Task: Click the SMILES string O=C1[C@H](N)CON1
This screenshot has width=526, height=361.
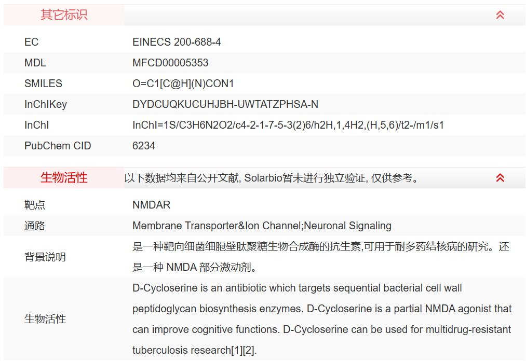Action: [183, 84]
